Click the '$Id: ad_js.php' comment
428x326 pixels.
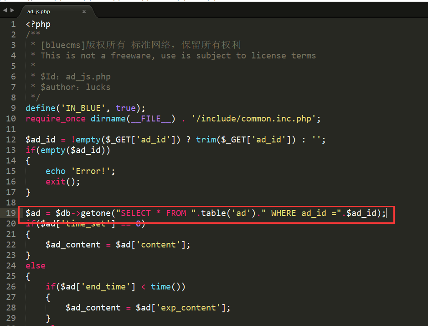[76, 77]
